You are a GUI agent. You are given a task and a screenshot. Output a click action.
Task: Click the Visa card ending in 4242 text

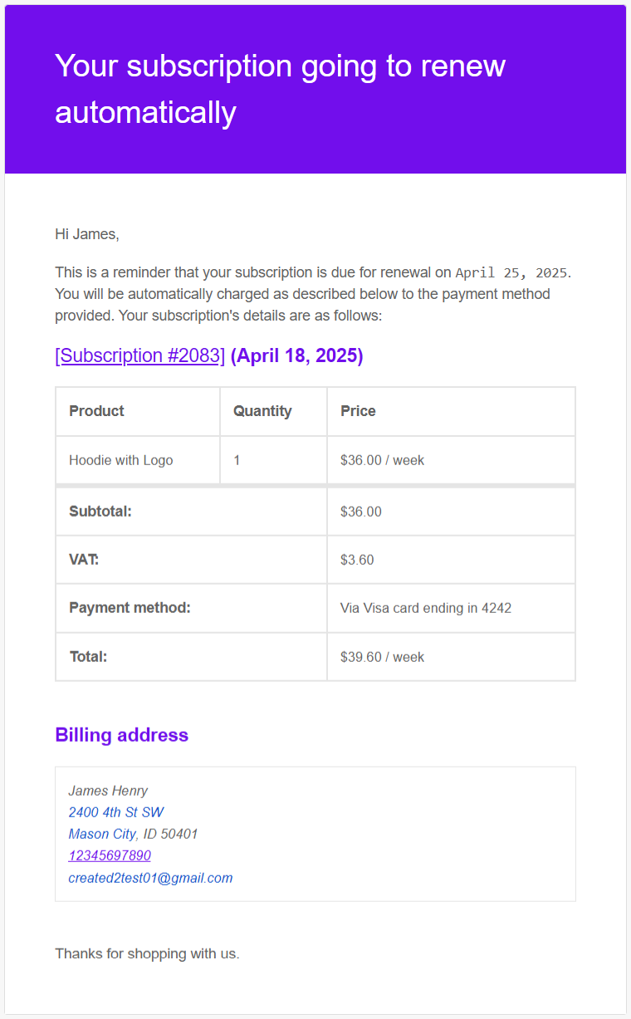coord(426,608)
